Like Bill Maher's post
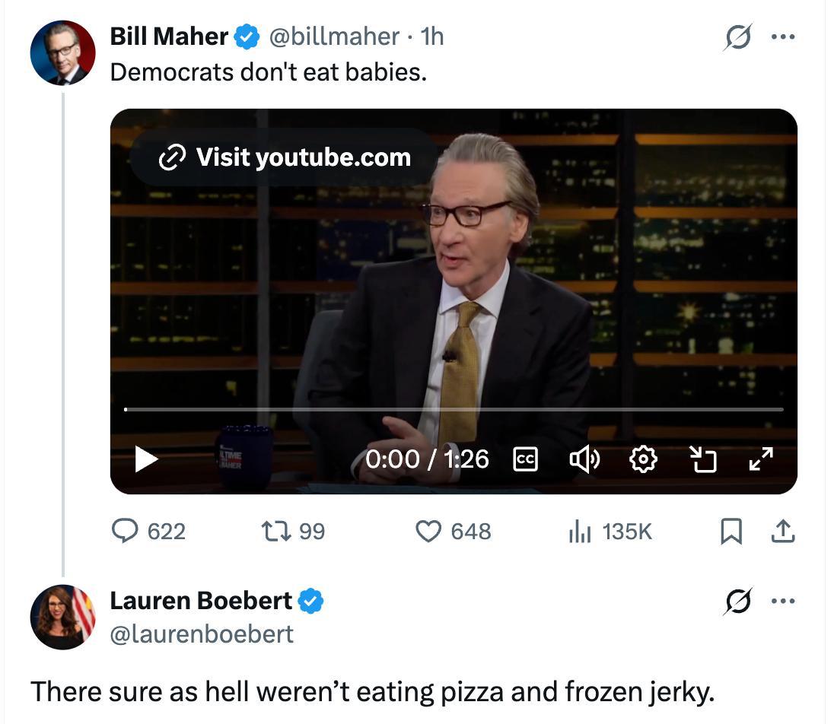The height and width of the screenshot is (724, 834). click(428, 531)
